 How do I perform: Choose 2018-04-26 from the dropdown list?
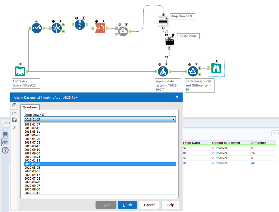point(100,139)
